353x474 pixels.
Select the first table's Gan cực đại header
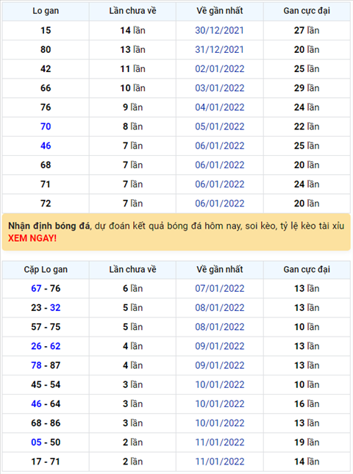(x=307, y=11)
